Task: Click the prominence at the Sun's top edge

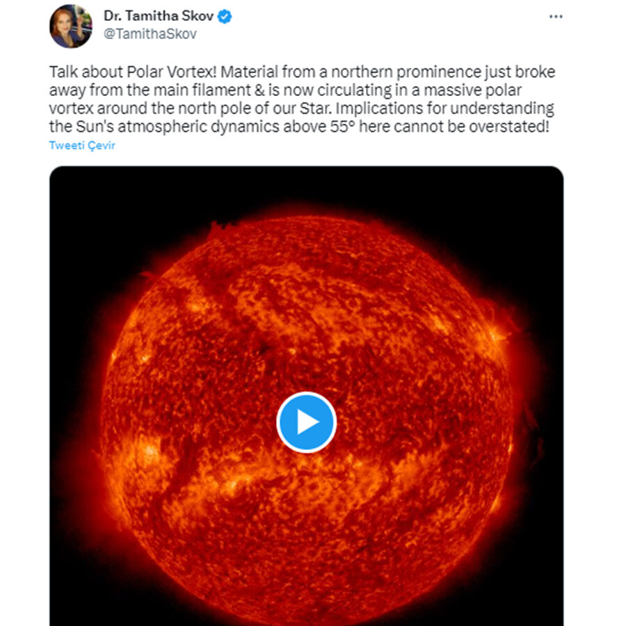Action: click(x=222, y=229)
